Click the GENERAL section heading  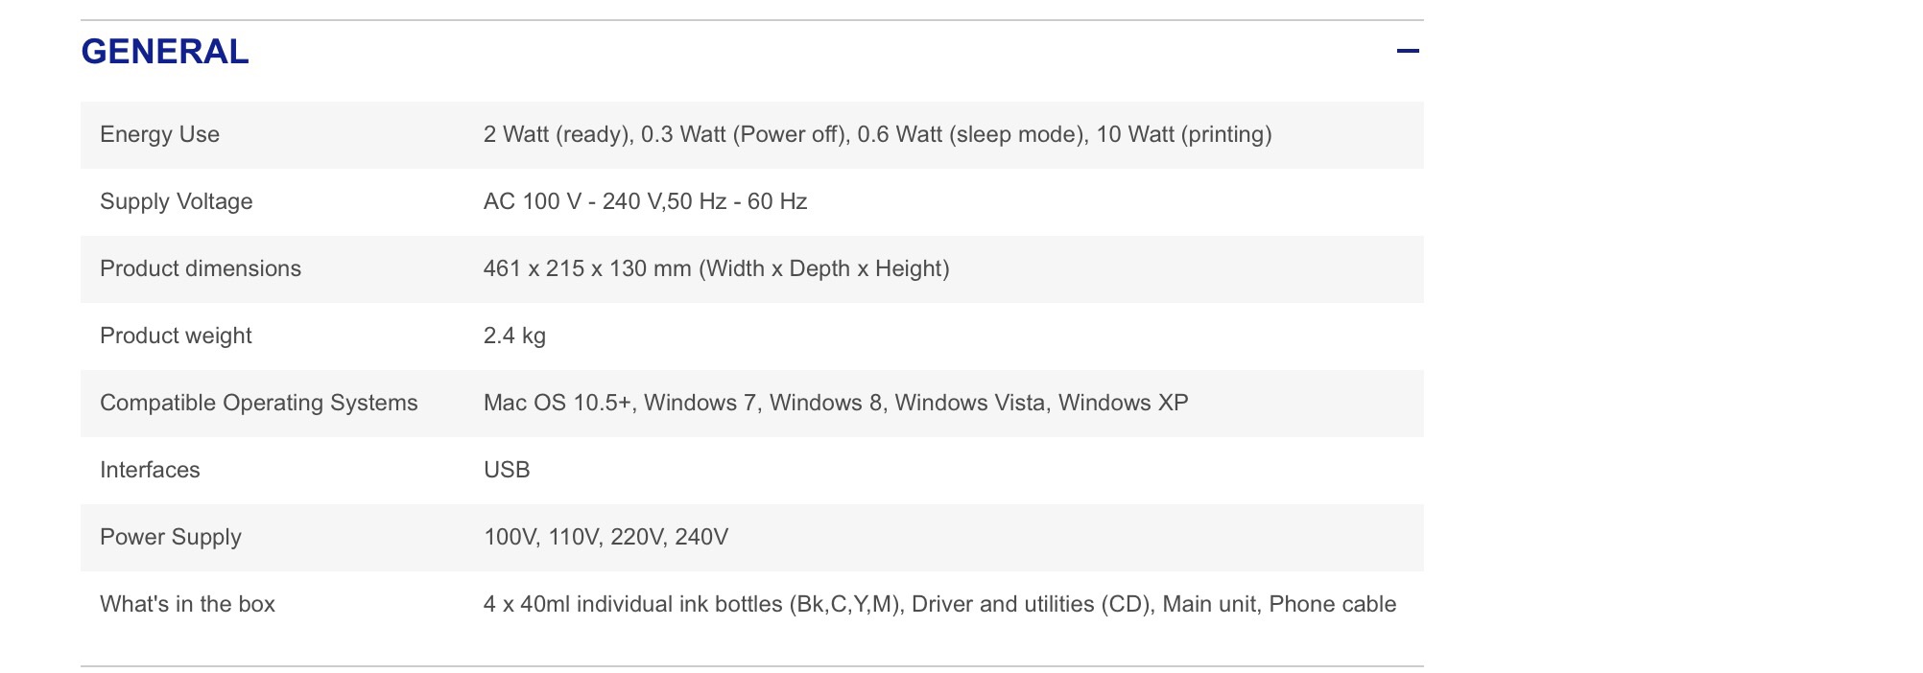coord(165,52)
